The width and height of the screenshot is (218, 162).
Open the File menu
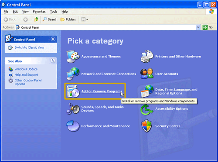tap(6, 12)
